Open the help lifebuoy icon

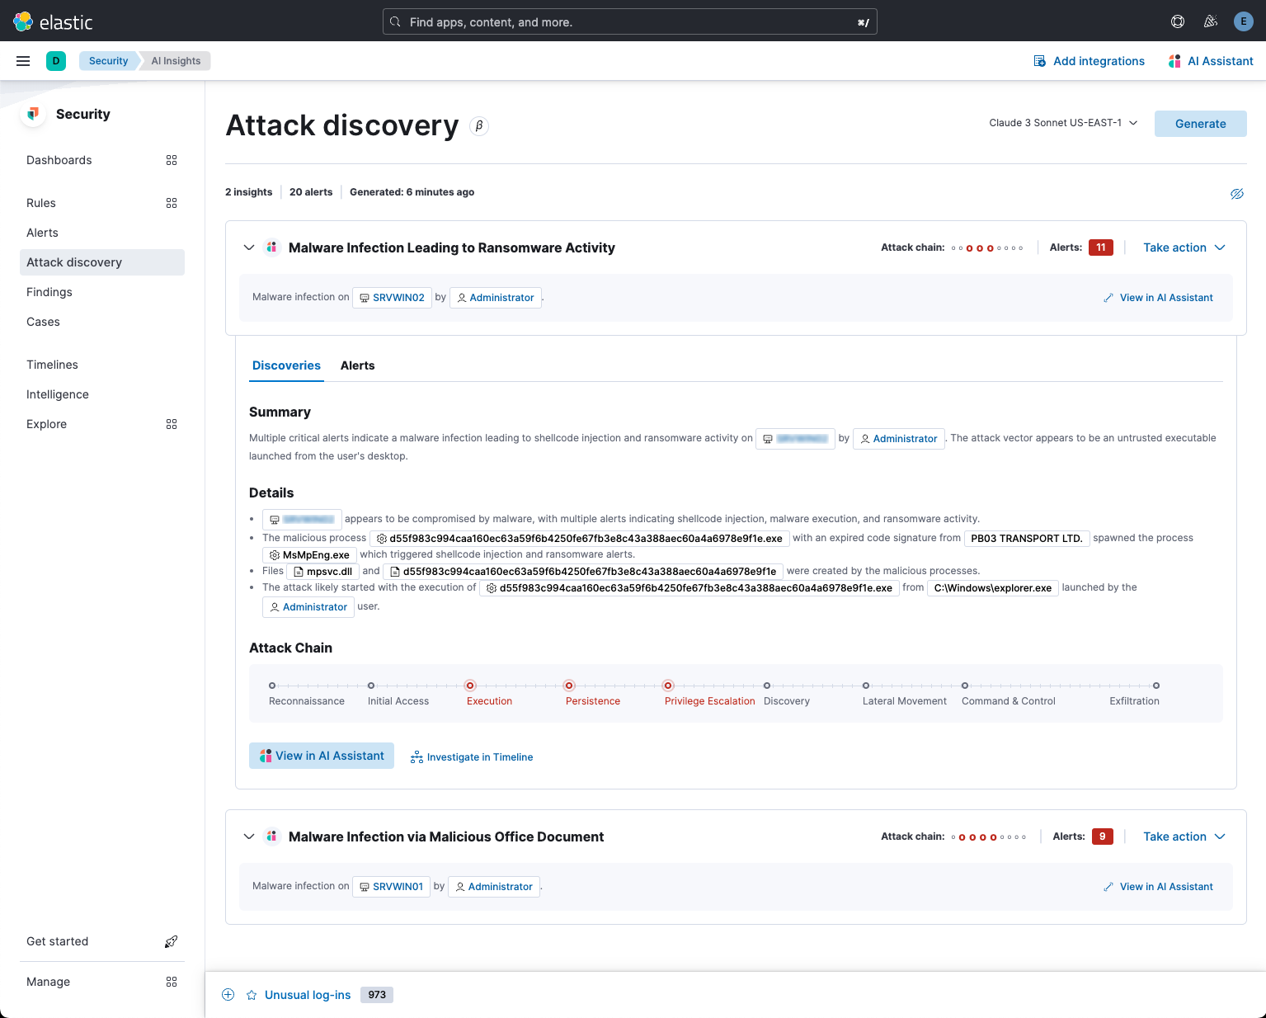1178,21
